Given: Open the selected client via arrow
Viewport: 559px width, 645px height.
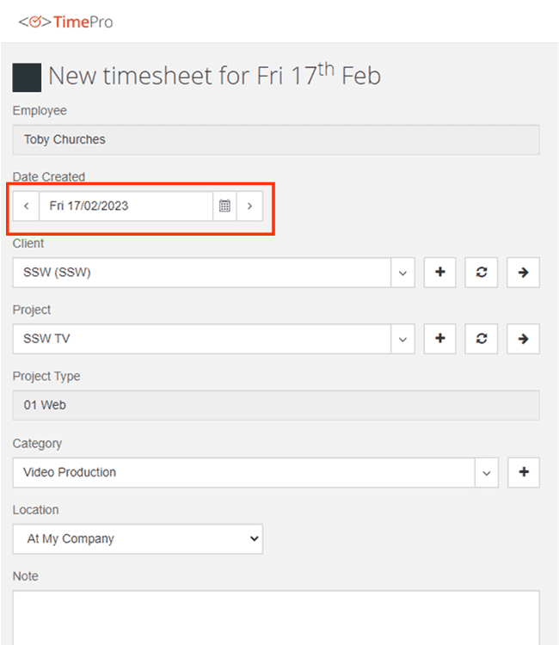Looking at the screenshot, I should pyautogui.click(x=523, y=273).
